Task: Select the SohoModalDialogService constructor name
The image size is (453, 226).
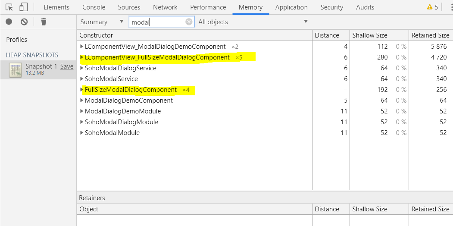Action: point(121,68)
